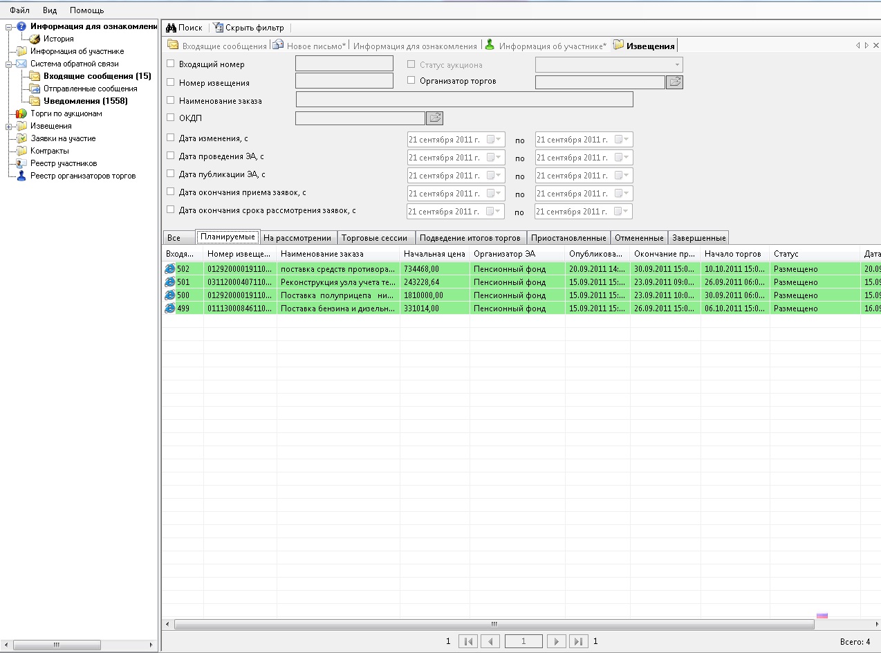Open the browse button next to ОКДП field
The image size is (881, 653).
434,118
